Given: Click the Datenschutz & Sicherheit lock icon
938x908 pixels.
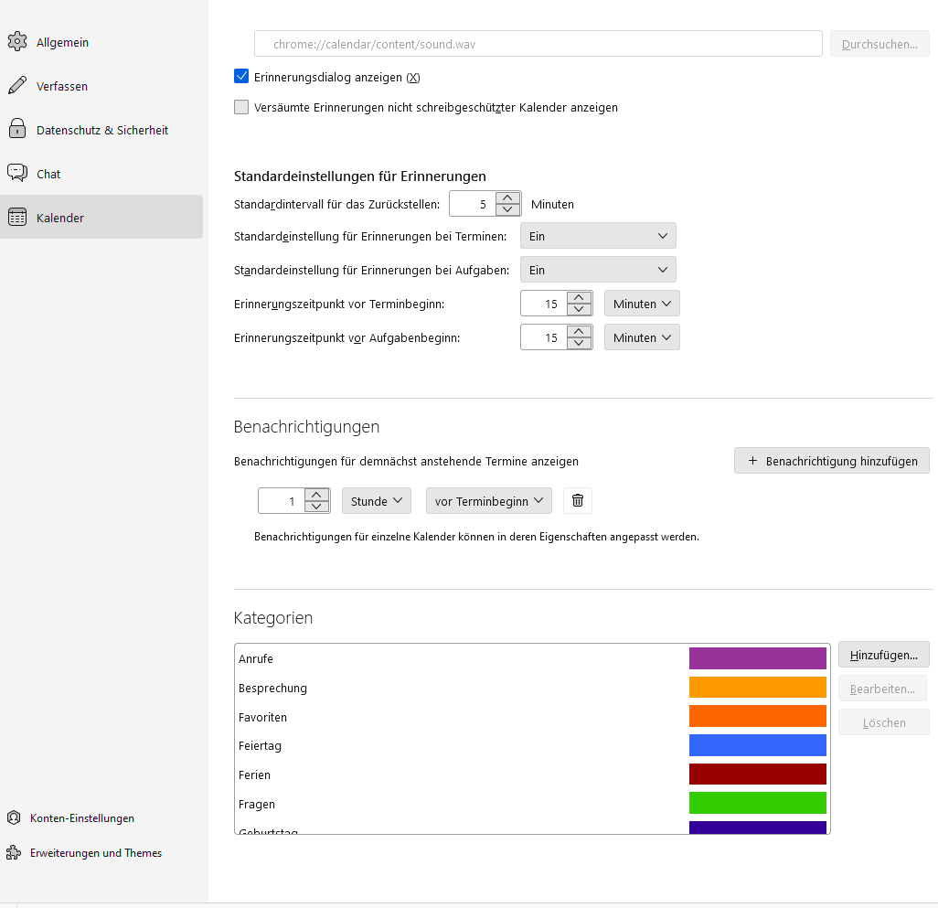Looking at the screenshot, I should pos(17,130).
